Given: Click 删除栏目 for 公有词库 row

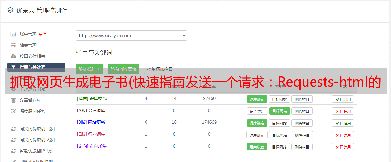Looking at the screenshot, I should (302, 111).
